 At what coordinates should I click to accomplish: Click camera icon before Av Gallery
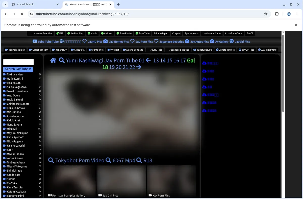pos(212,41)
